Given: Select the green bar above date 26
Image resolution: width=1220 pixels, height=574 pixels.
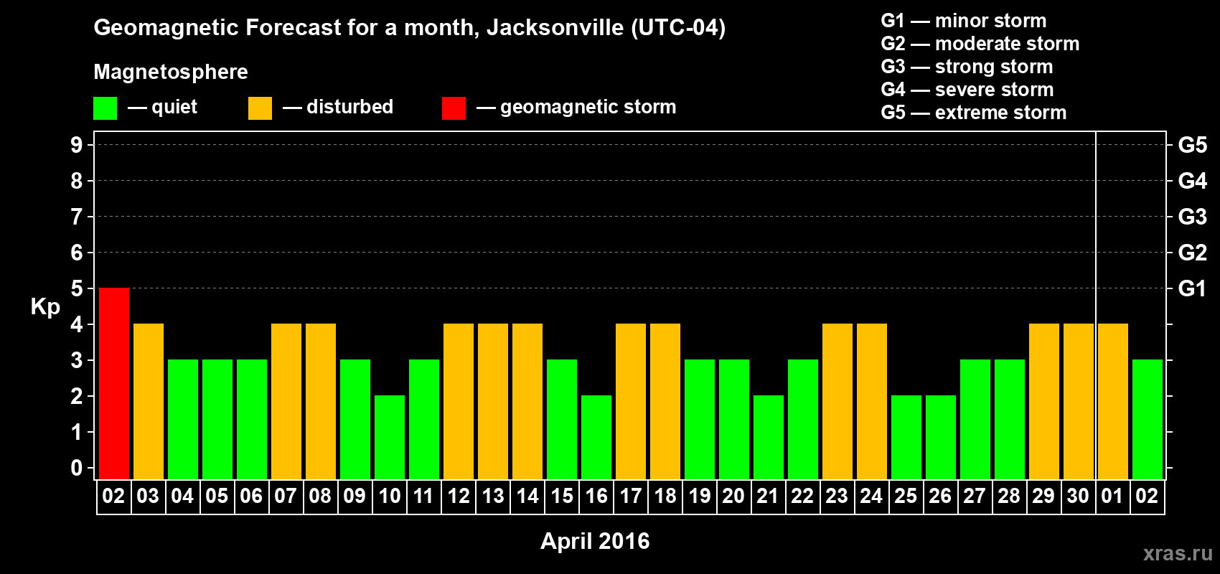Looking at the screenshot, I should [941, 438].
